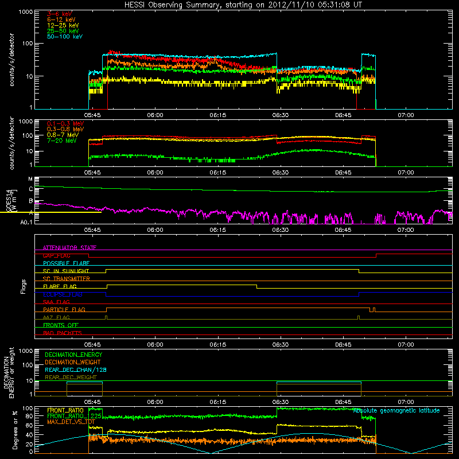Image resolution: width=459 pixels, height=459 pixels.
Task: Click the ATTENUATOR_STATE flag label
Action: [69, 248]
